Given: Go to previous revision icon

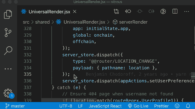Looking at the screenshot, I should 128,12.
